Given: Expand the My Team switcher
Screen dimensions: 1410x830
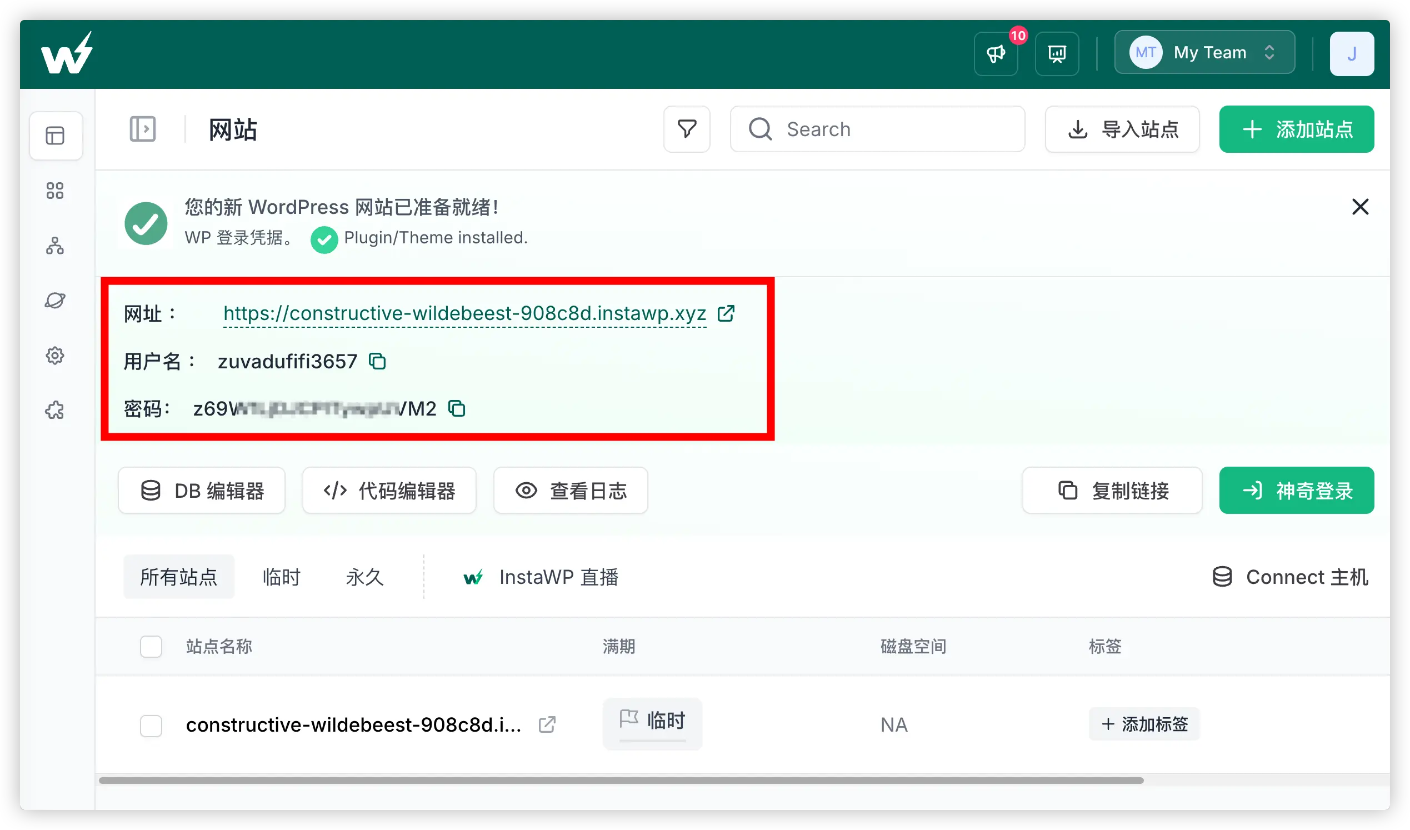Looking at the screenshot, I should click(1204, 53).
